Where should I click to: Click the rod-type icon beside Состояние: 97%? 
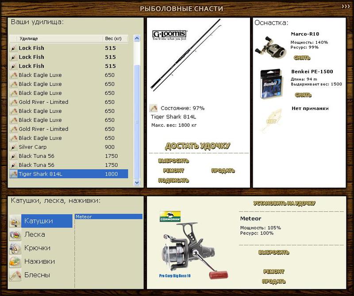tap(153, 108)
